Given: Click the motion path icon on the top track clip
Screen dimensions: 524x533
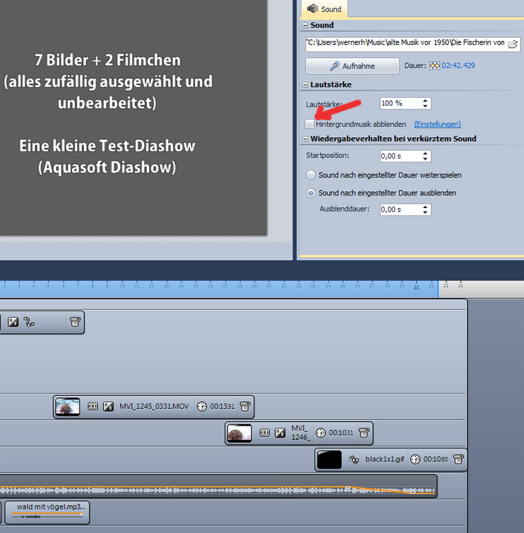Looking at the screenshot, I should 29,322.
